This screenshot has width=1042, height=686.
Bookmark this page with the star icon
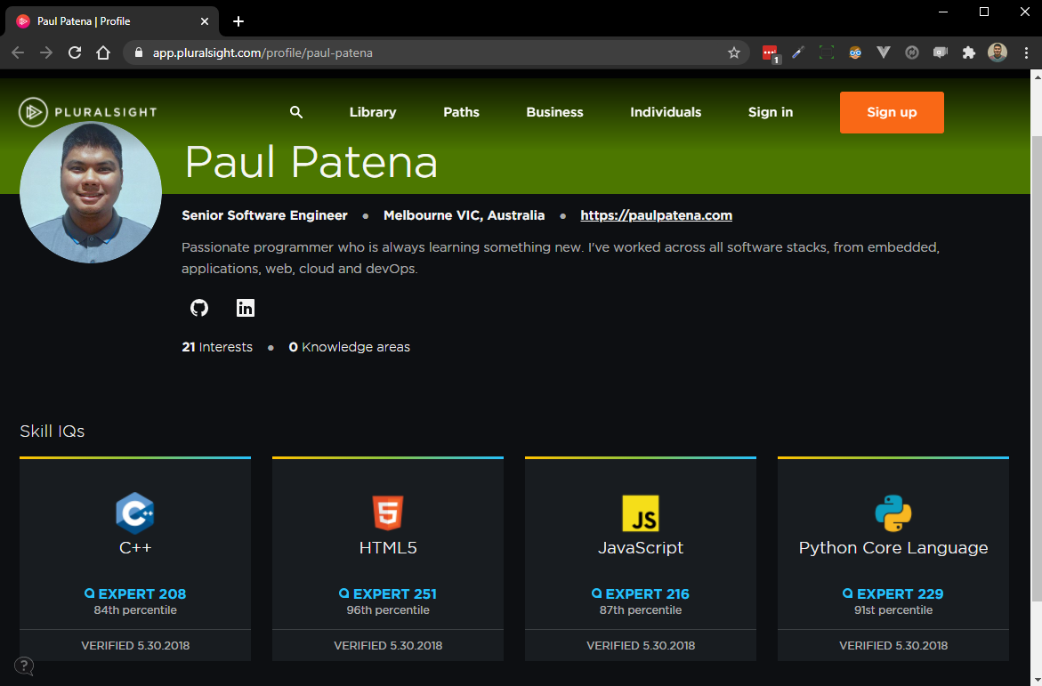coord(733,52)
